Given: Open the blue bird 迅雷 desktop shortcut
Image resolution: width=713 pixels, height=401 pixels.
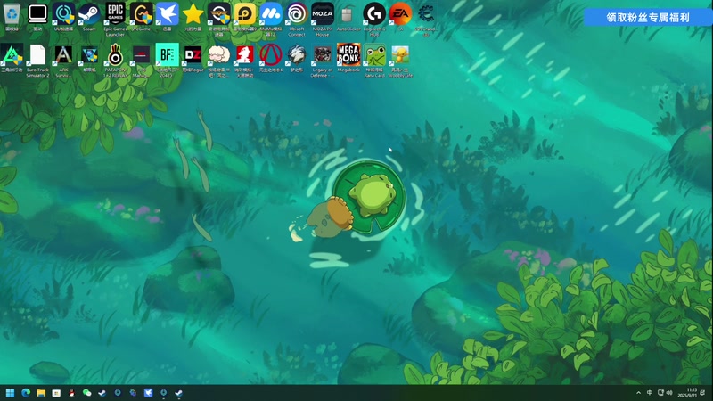Looking at the screenshot, I should click(168, 16).
